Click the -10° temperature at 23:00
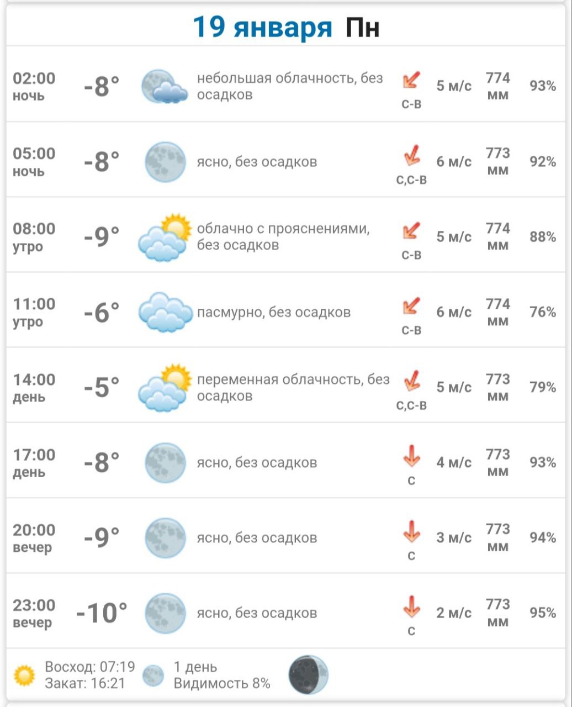The width and height of the screenshot is (572, 707). tap(102, 613)
